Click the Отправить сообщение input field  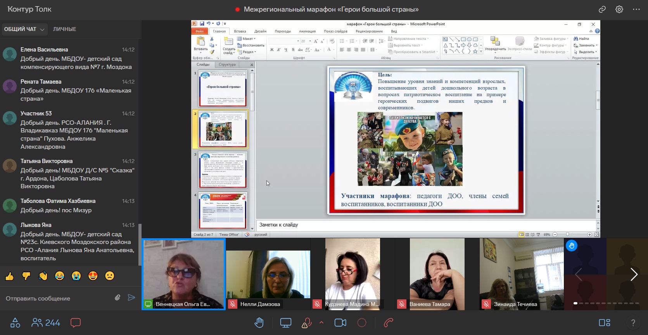58,298
